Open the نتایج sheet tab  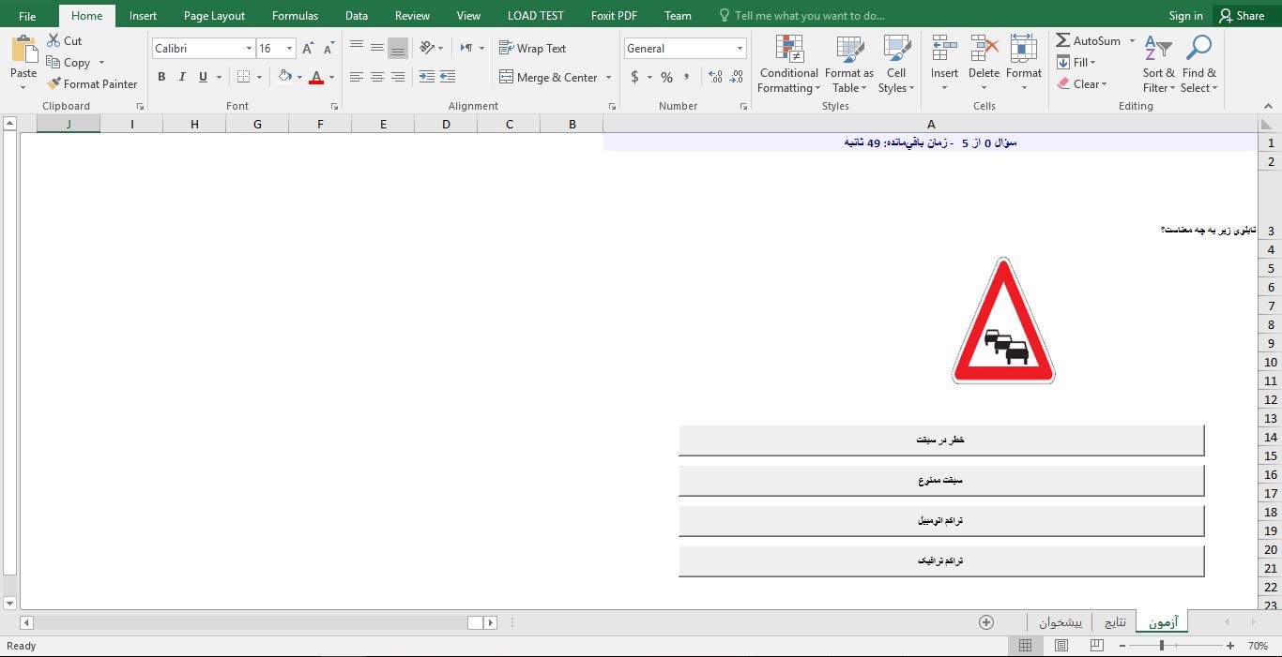(1115, 622)
